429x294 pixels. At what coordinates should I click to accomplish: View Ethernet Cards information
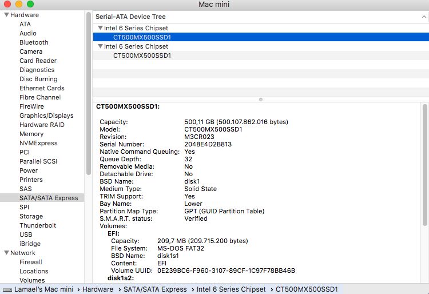point(42,88)
